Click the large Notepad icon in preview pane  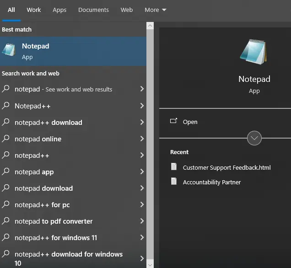[253, 52]
